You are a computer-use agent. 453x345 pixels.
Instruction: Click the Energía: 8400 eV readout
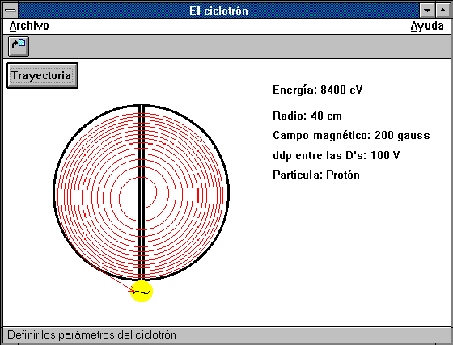317,90
